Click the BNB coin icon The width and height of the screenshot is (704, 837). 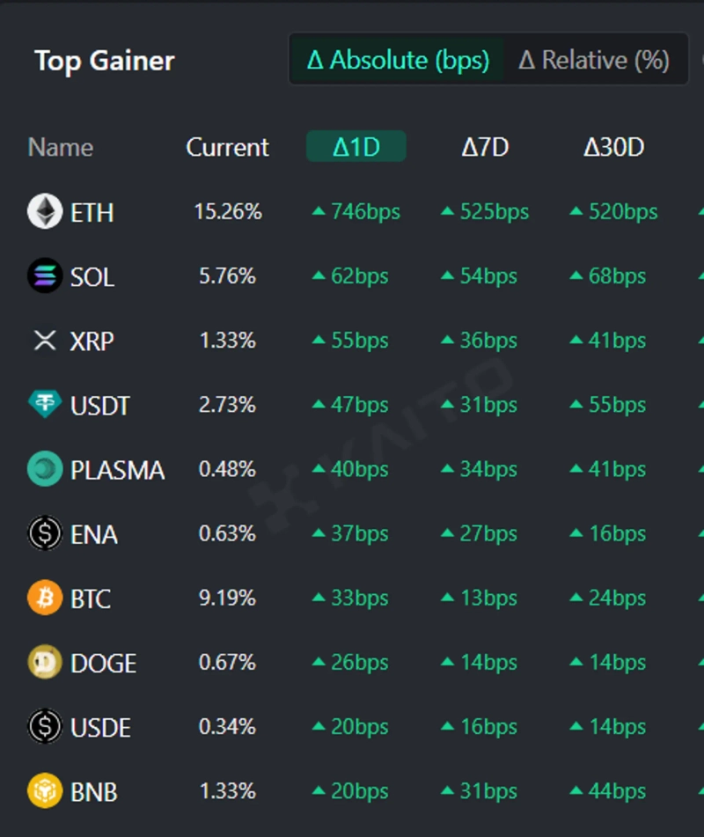click(x=45, y=791)
